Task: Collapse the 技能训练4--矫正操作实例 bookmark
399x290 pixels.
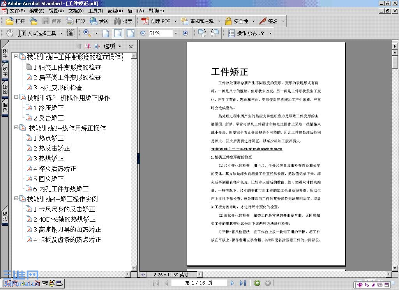Action: 16,198
